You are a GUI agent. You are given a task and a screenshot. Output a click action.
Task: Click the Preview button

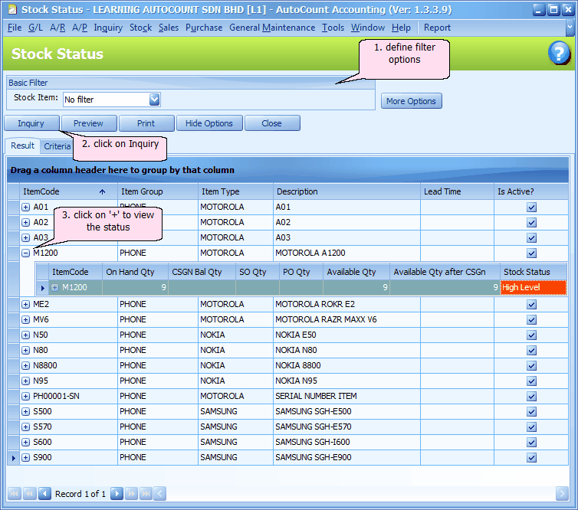tap(89, 123)
